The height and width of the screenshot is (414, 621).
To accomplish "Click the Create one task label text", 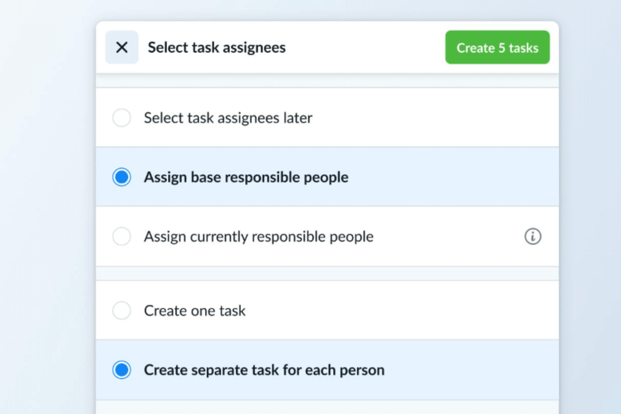I will 195,311.
